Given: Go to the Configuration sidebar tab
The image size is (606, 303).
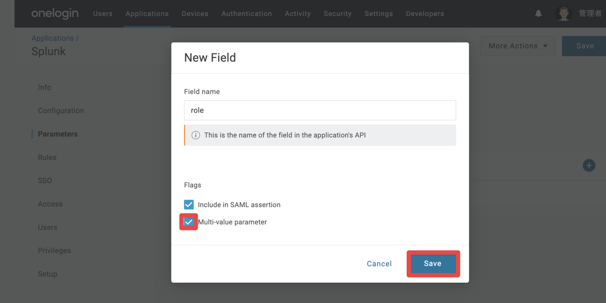Looking at the screenshot, I should [x=61, y=111].
